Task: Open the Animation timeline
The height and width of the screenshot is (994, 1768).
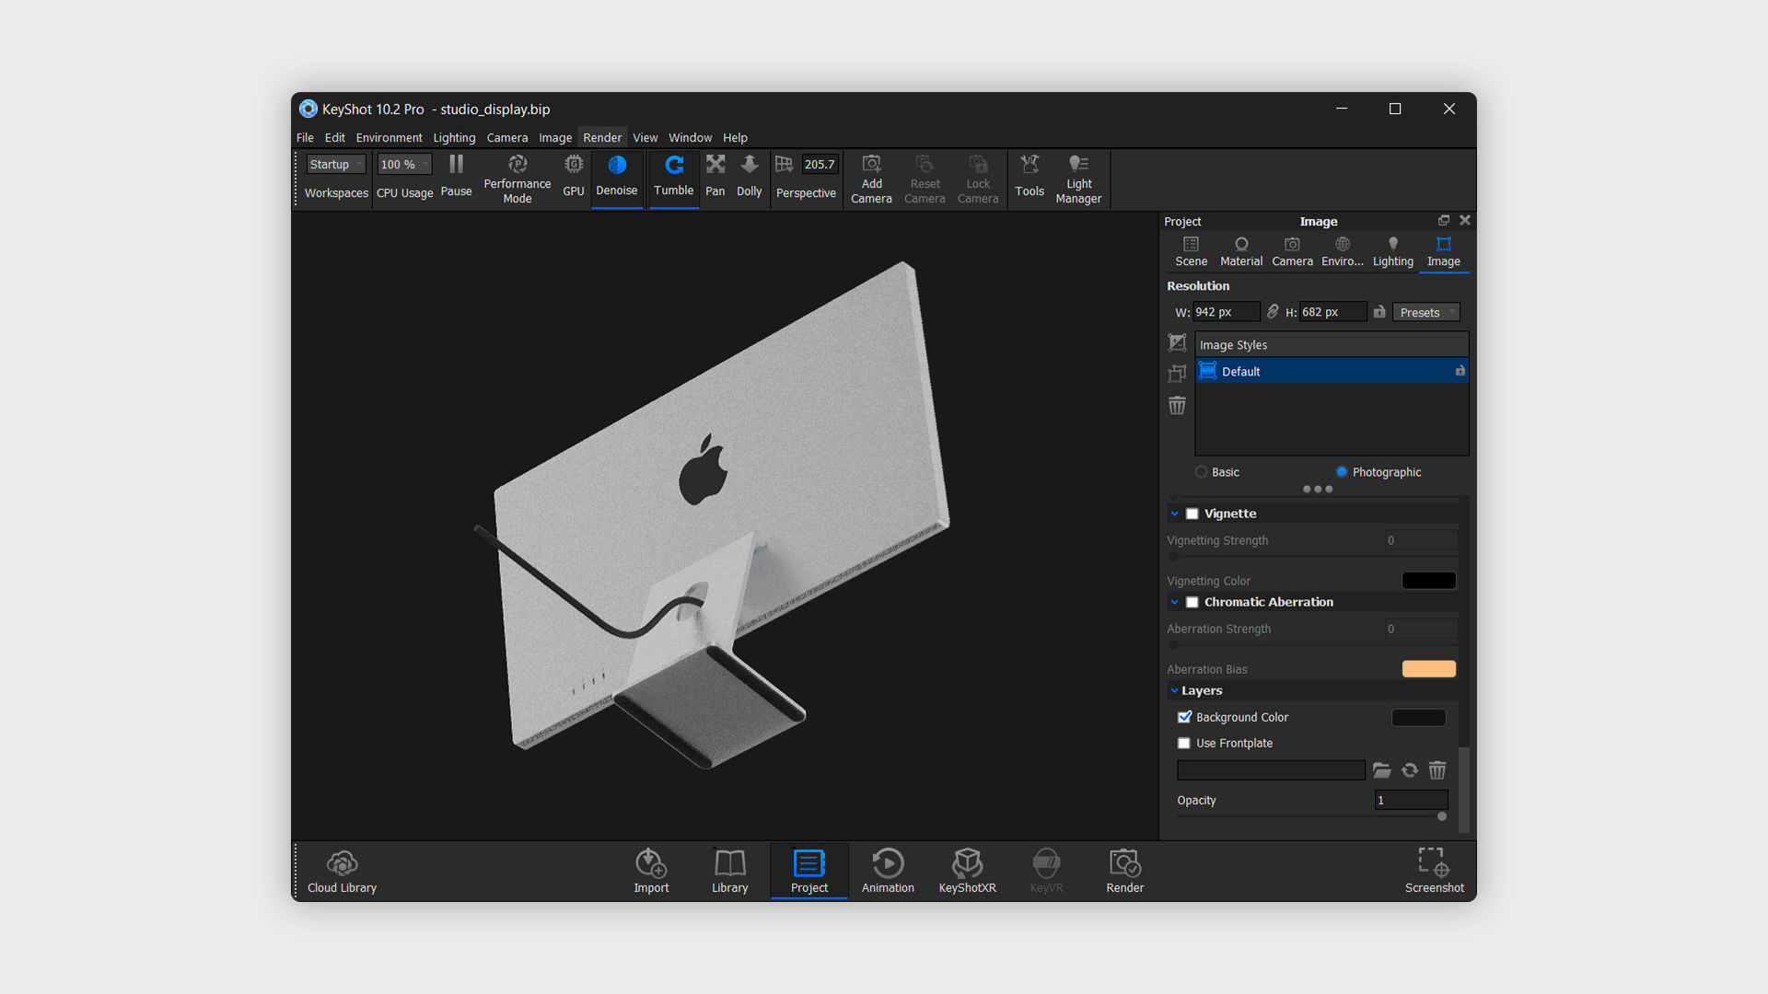Action: pos(888,871)
